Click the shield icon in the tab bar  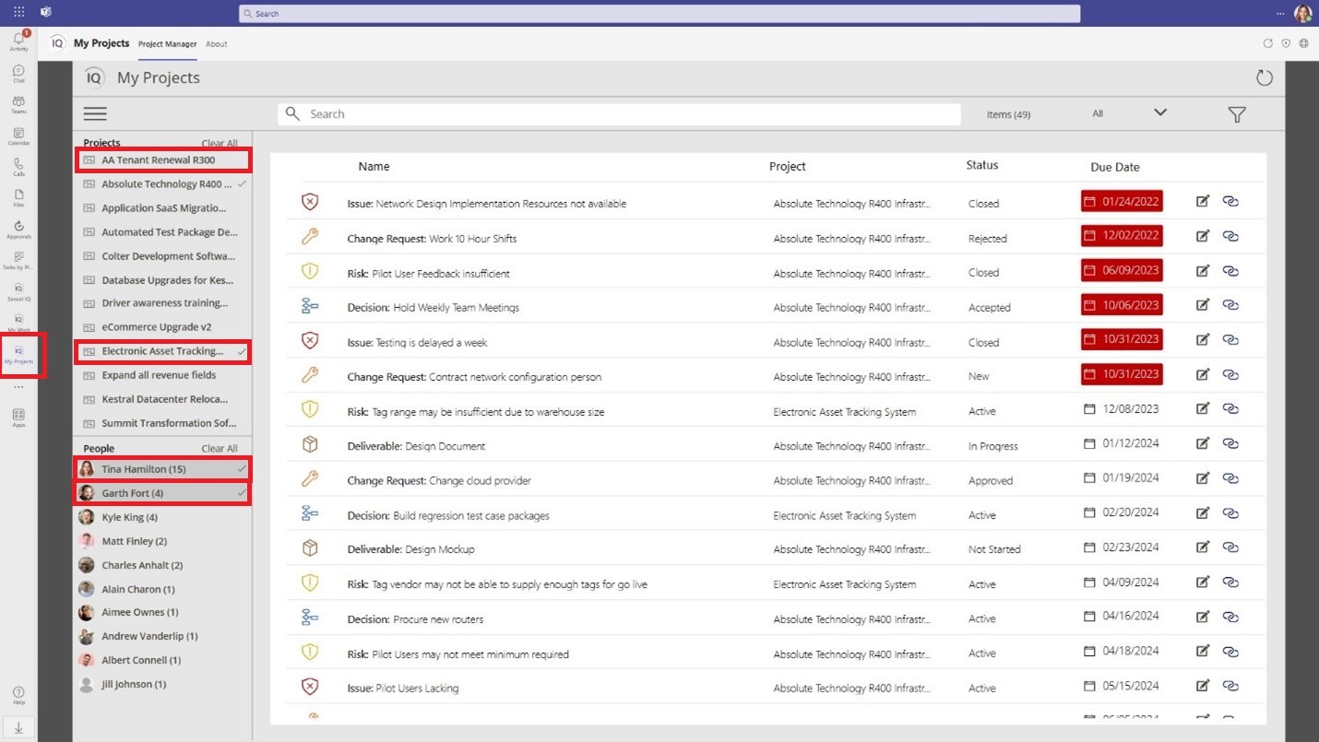point(1286,43)
